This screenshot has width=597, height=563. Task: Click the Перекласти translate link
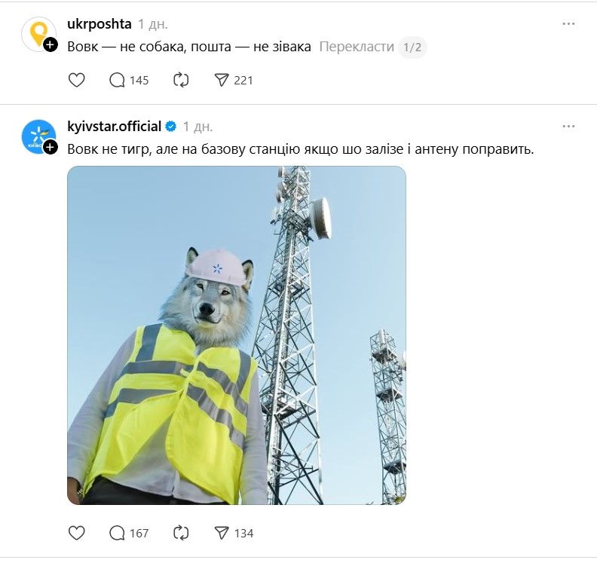[357, 47]
